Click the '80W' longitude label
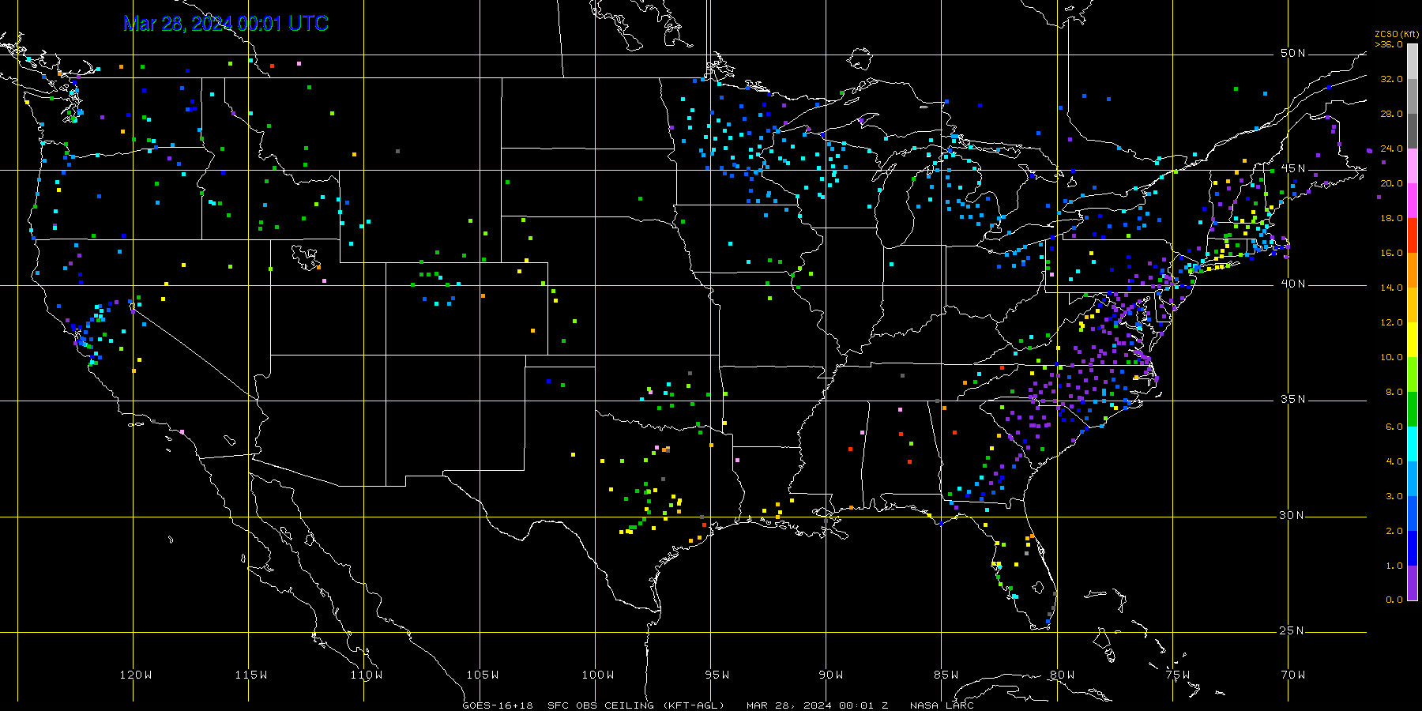 1063,675
